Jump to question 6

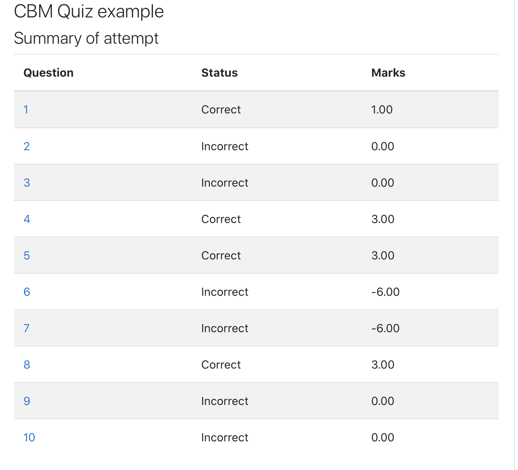click(x=27, y=292)
